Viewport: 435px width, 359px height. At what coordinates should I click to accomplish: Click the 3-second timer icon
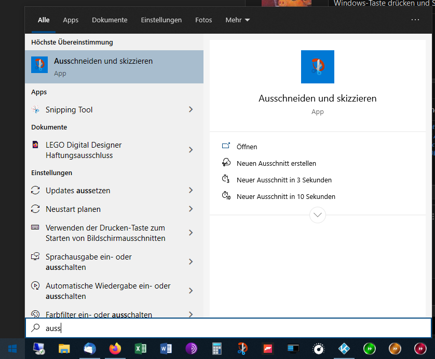(226, 179)
